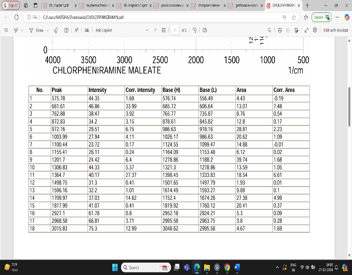Select the highlight tool
This screenshot has width=352, height=275.
[x=16, y=30]
